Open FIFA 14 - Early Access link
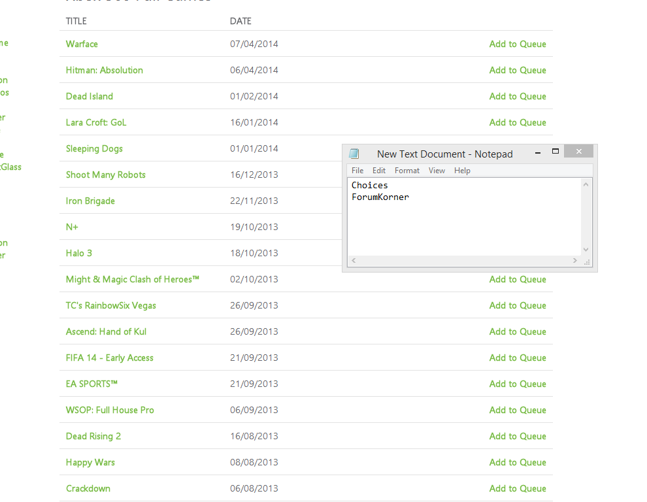 (110, 358)
